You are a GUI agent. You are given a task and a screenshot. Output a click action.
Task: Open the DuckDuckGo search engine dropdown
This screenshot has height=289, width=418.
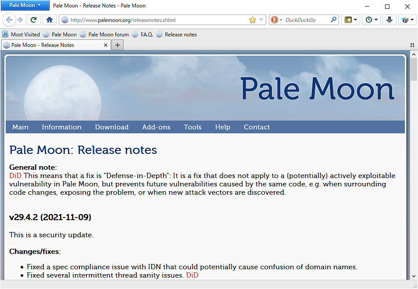(275, 20)
